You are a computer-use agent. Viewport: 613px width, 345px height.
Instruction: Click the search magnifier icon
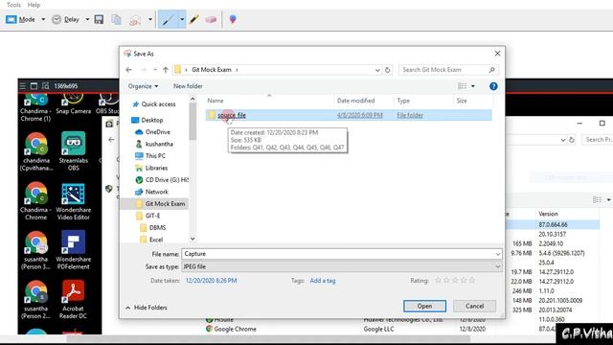coord(491,70)
